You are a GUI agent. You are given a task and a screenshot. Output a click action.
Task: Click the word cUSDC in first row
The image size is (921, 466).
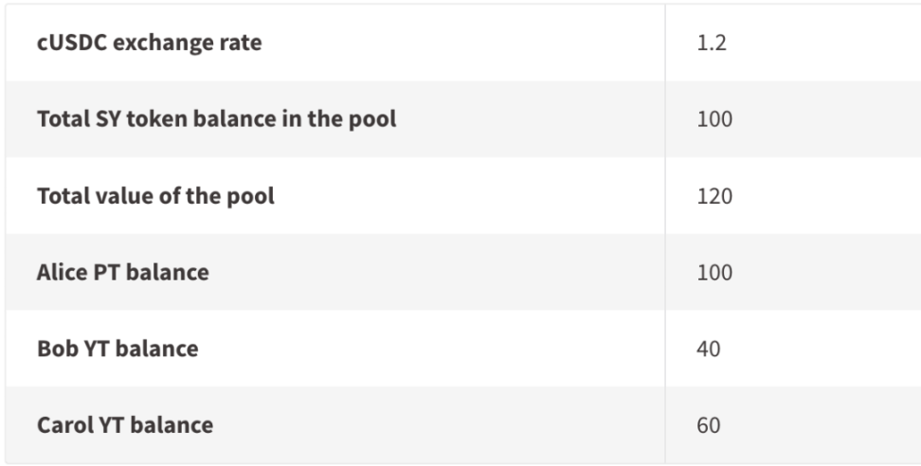point(72,43)
